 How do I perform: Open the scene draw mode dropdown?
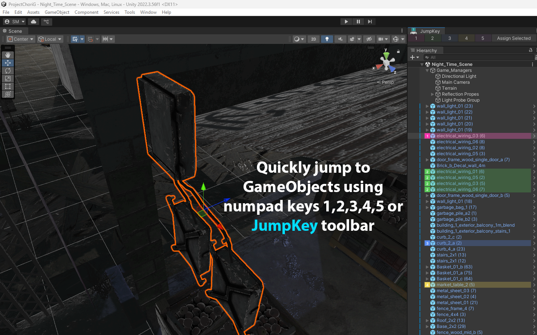click(299, 39)
